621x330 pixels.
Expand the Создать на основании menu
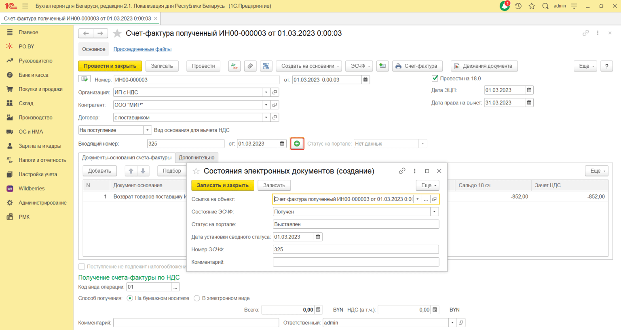309,66
